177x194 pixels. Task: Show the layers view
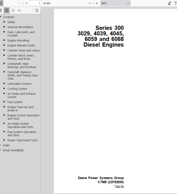coord(19,10)
